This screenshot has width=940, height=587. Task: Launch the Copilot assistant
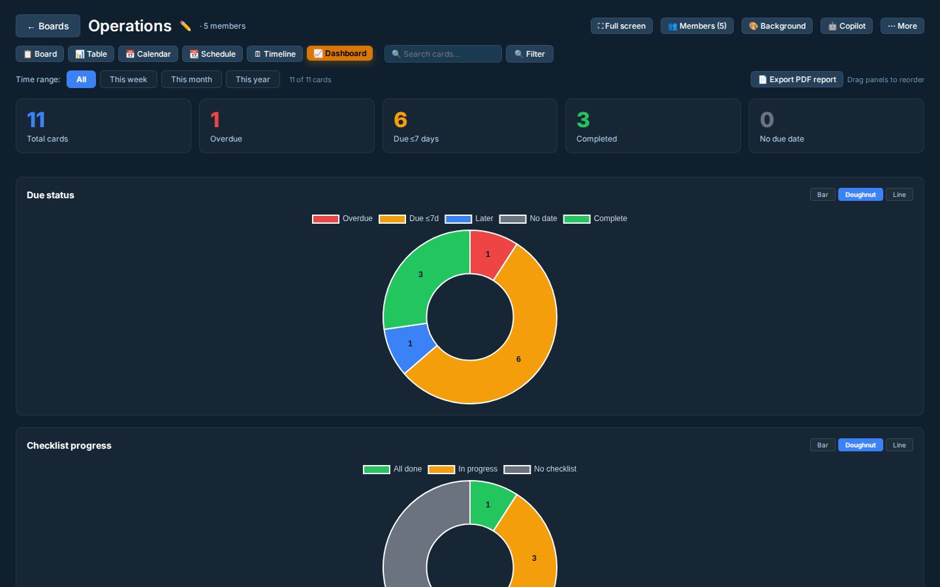847,26
